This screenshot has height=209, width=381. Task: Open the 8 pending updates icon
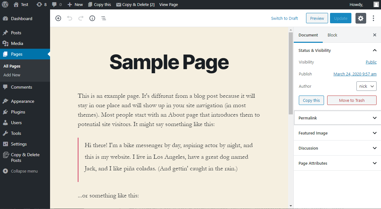(42, 4)
